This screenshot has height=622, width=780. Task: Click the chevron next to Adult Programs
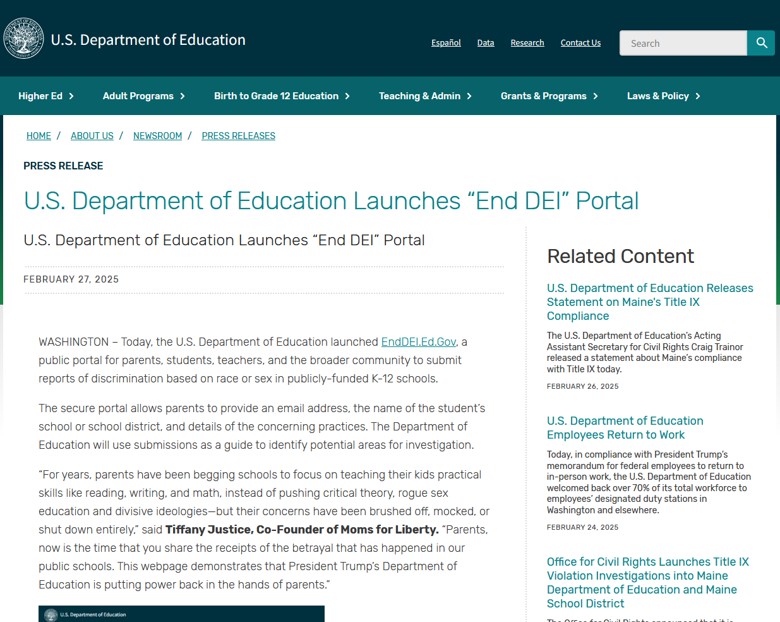point(183,96)
